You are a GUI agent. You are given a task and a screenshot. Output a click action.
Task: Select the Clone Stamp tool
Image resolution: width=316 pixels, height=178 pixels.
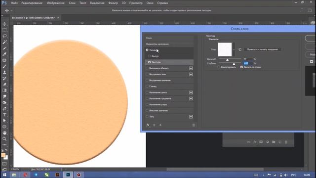point(4,72)
